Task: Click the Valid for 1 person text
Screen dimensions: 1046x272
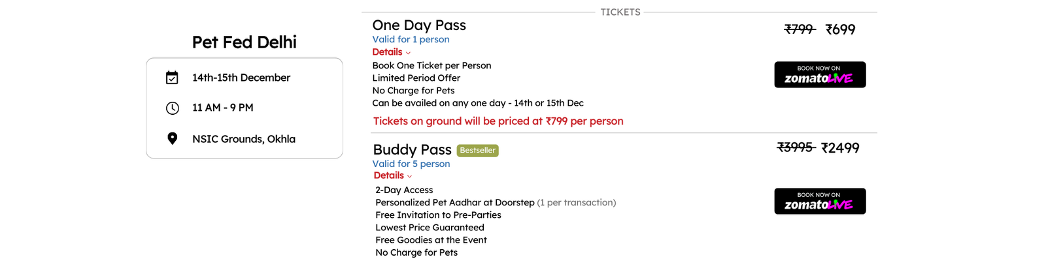Action: (x=411, y=39)
